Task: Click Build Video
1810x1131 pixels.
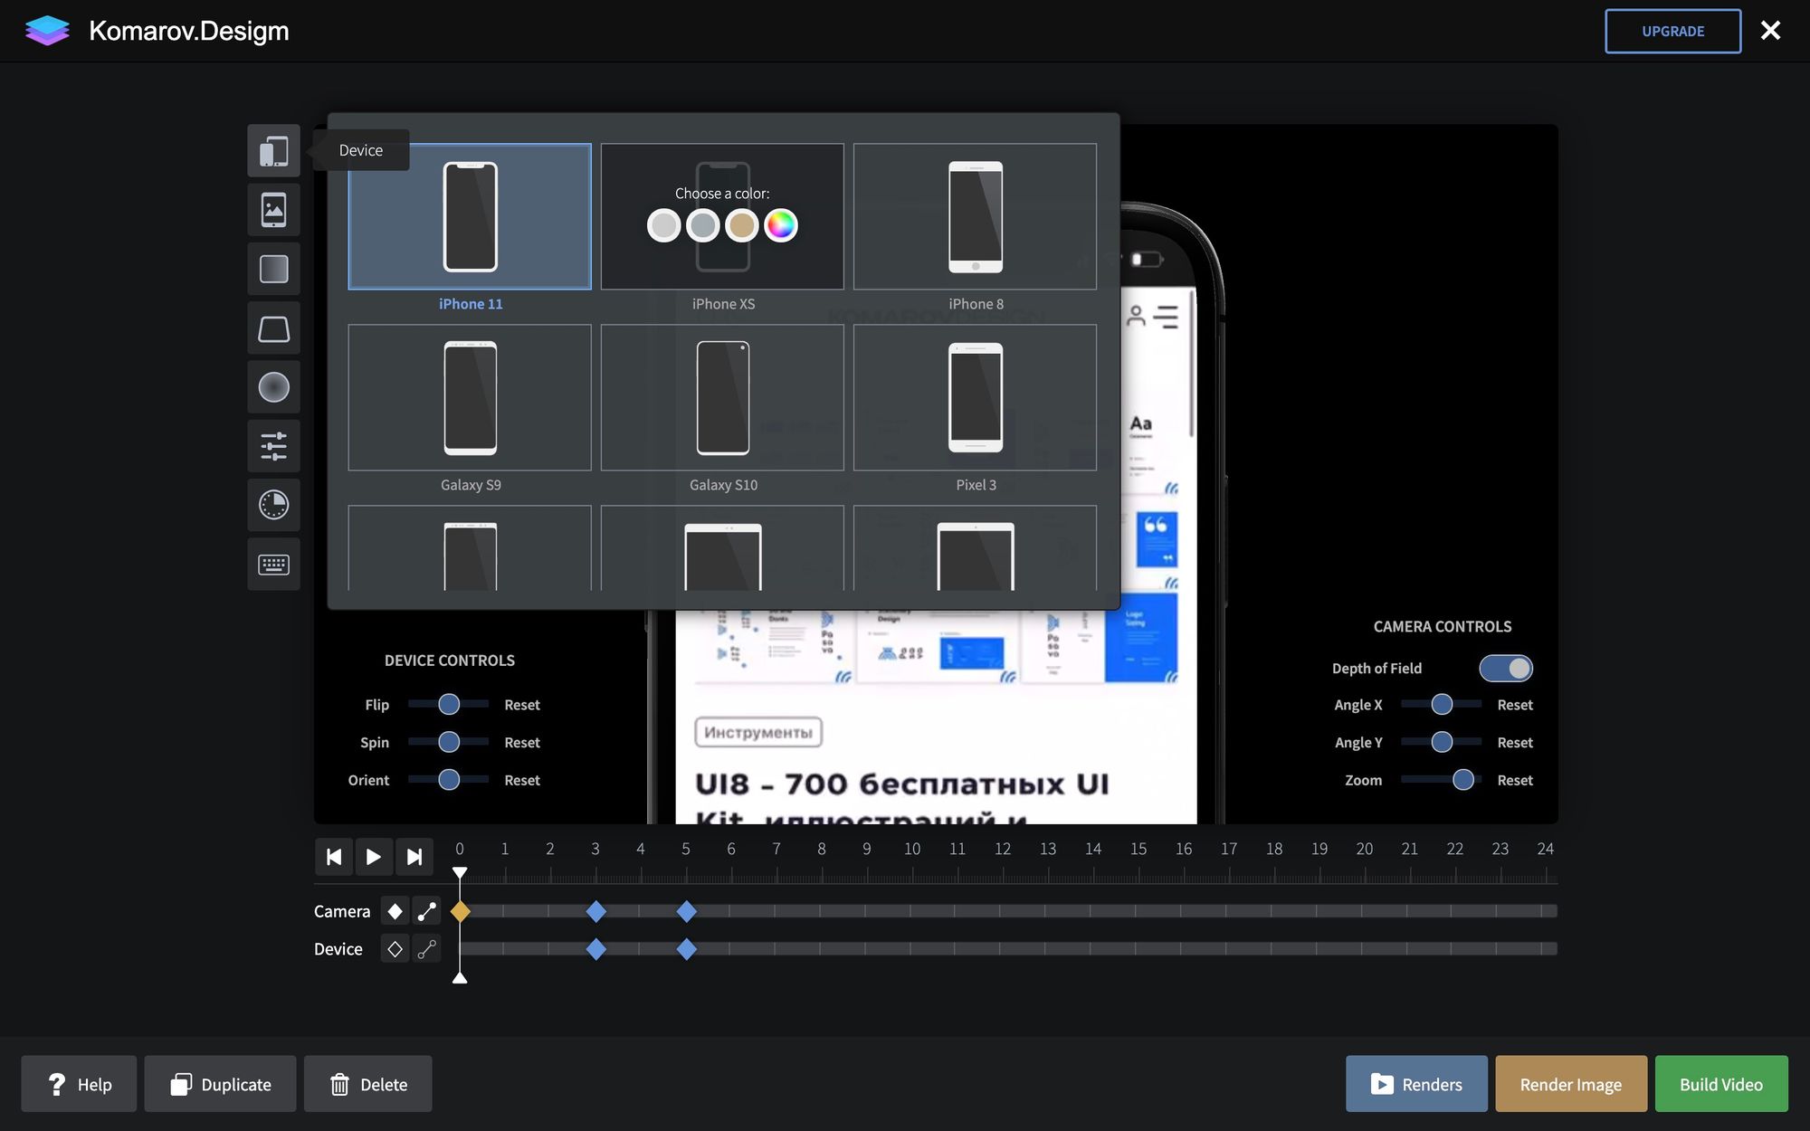Action: pyautogui.click(x=1721, y=1084)
